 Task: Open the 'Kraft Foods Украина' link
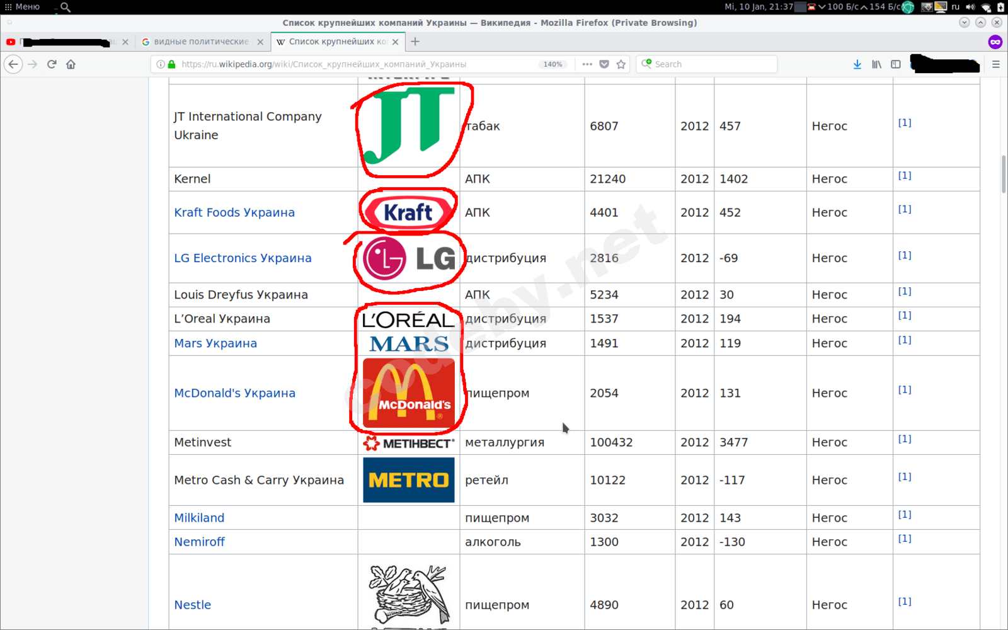[x=234, y=212]
